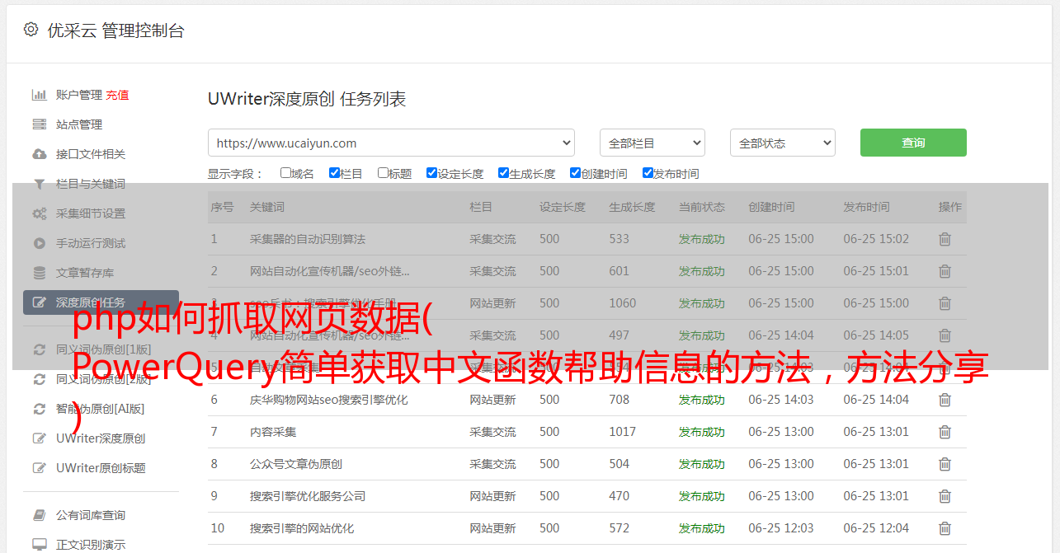Click keyword 公众号文章伪原创
Image resolution: width=1060 pixels, height=553 pixels.
[x=296, y=464]
